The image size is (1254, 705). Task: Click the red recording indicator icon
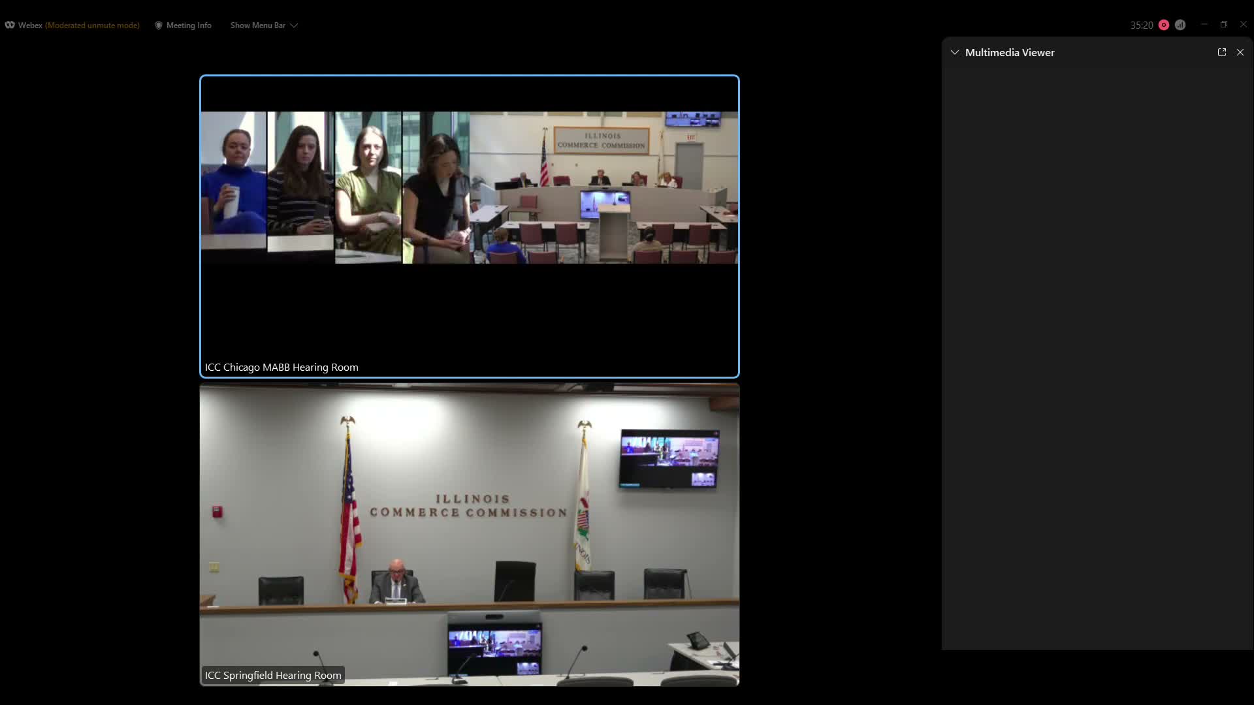[1163, 25]
